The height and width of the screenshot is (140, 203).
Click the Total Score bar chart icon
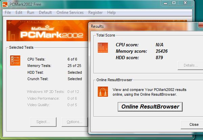click(103, 48)
